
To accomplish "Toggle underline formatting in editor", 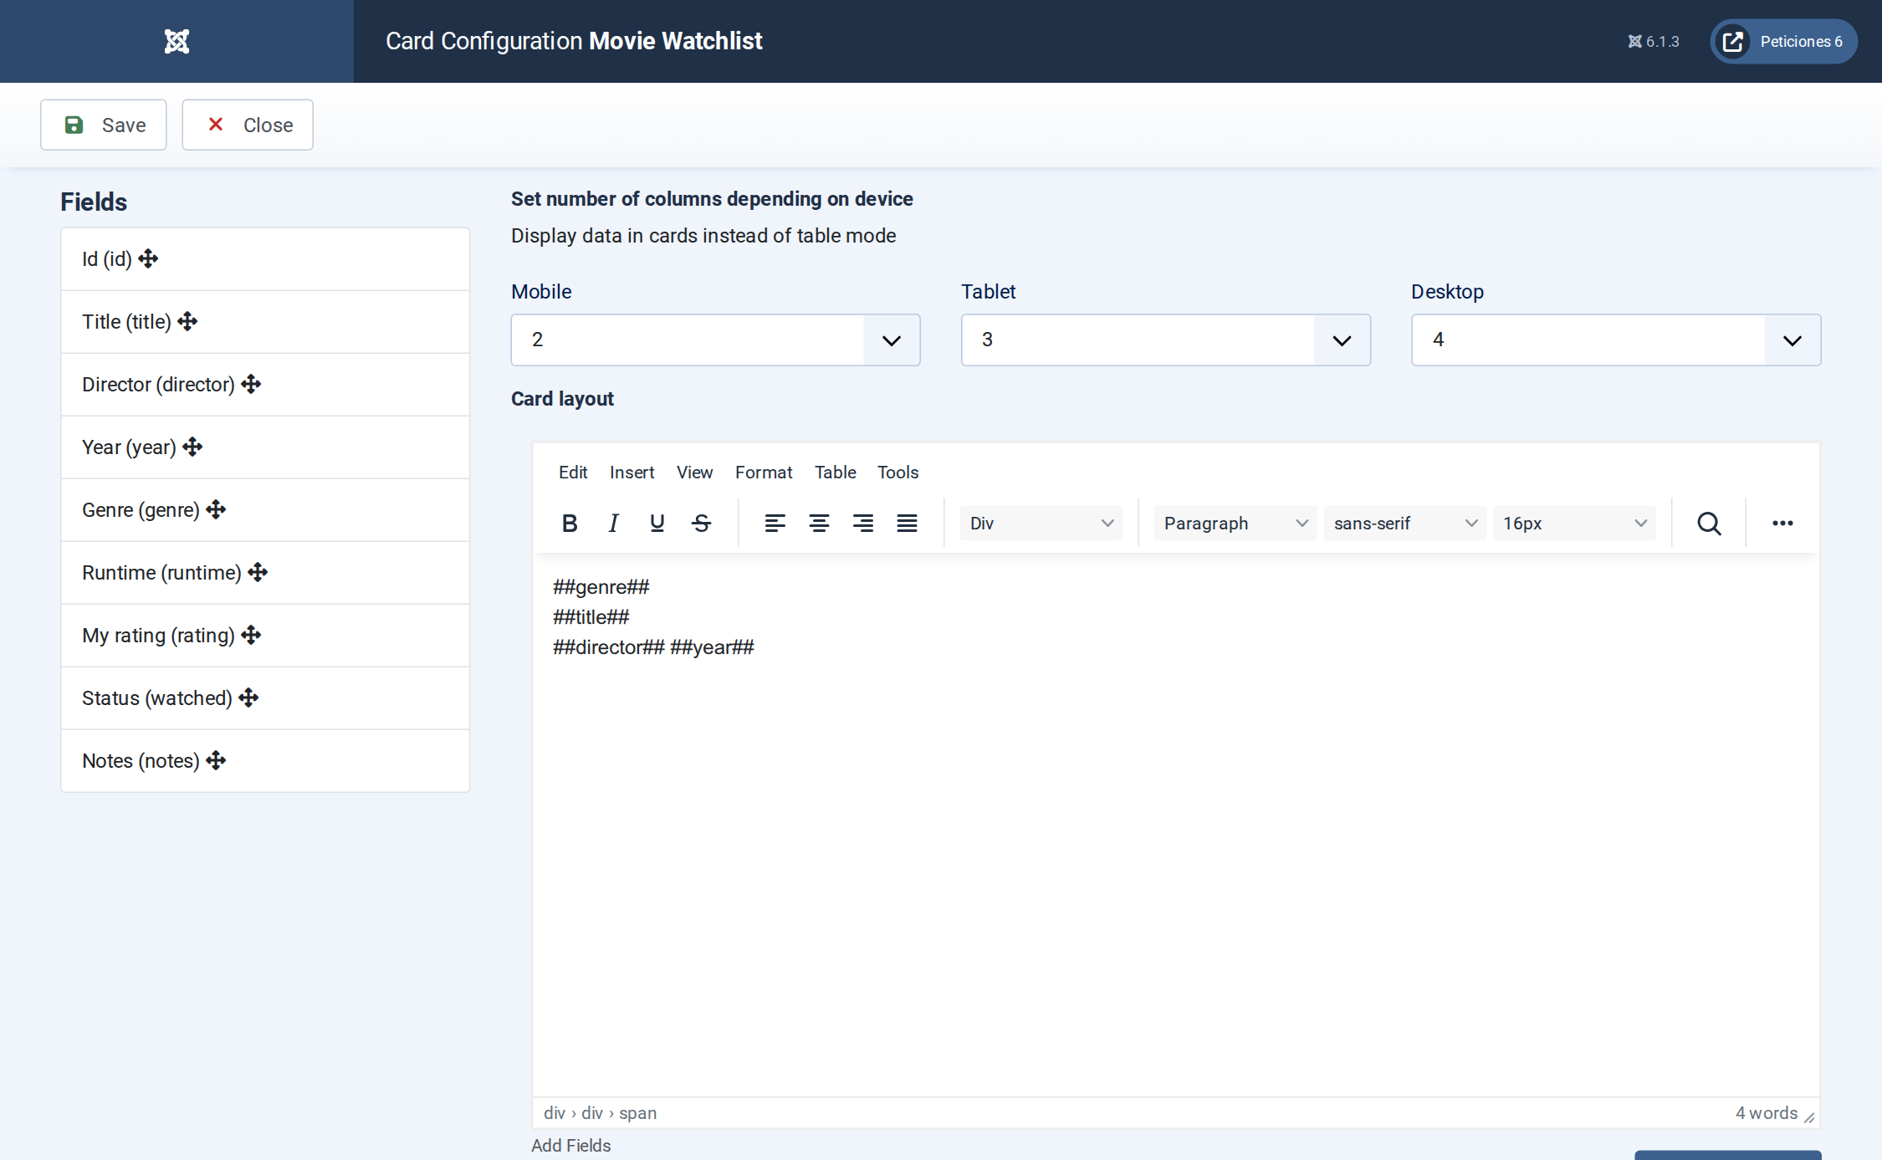I will (657, 524).
